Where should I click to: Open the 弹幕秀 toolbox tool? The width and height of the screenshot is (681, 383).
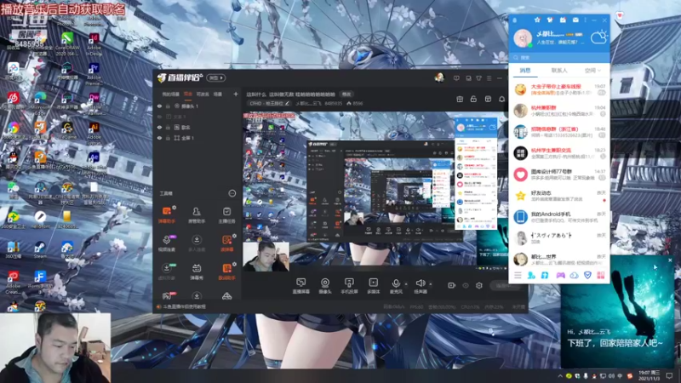[197, 272]
